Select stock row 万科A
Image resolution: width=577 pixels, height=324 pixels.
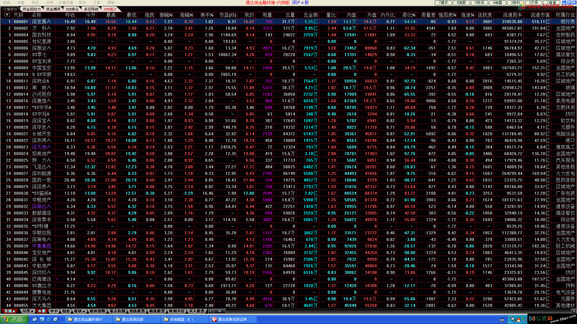point(288,28)
